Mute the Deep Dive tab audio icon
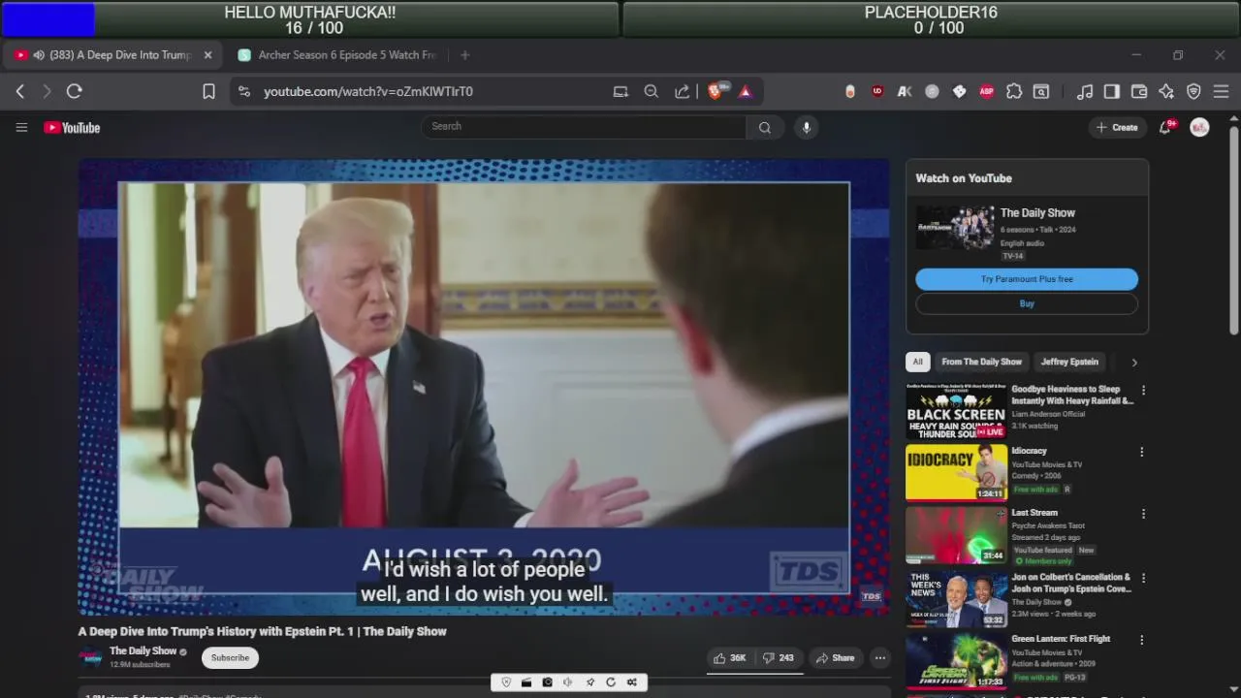 (x=39, y=55)
